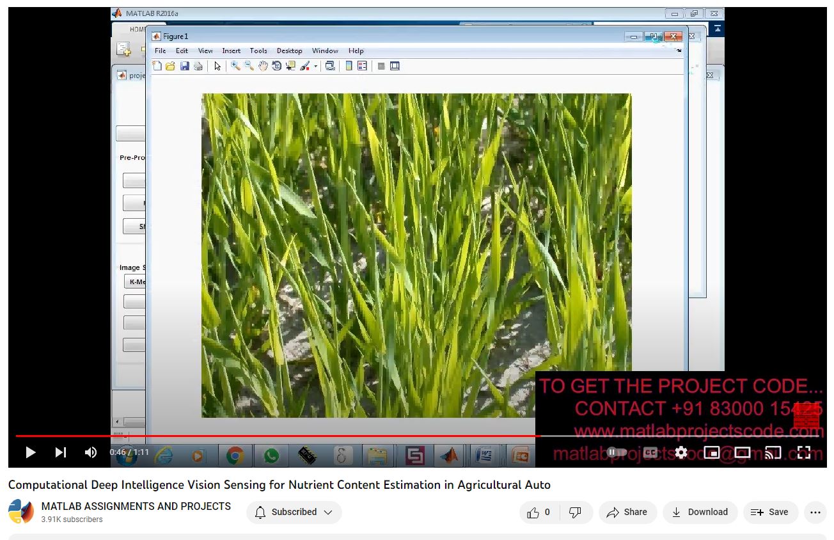
Task: Select the Edit Plot arrow tool
Action: click(x=217, y=66)
